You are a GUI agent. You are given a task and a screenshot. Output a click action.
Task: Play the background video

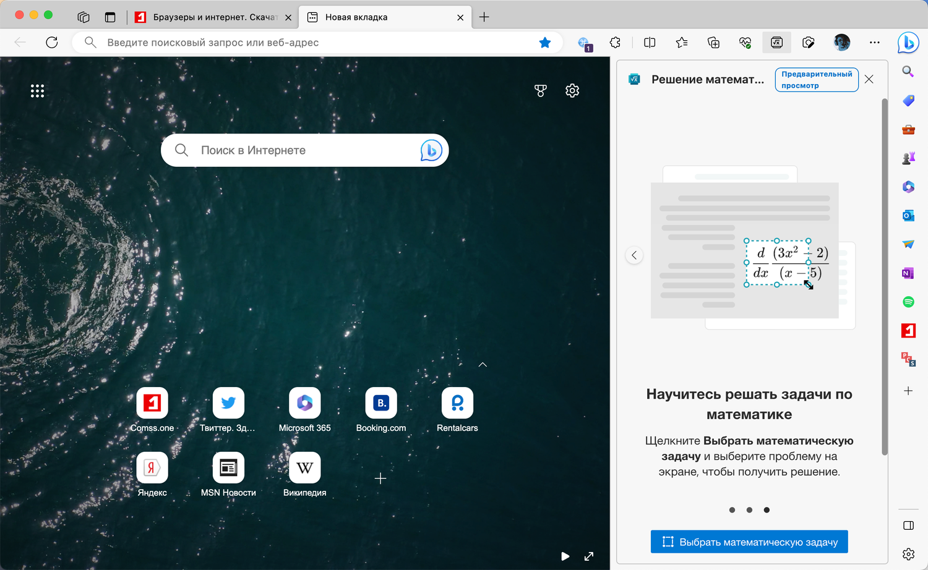click(565, 556)
